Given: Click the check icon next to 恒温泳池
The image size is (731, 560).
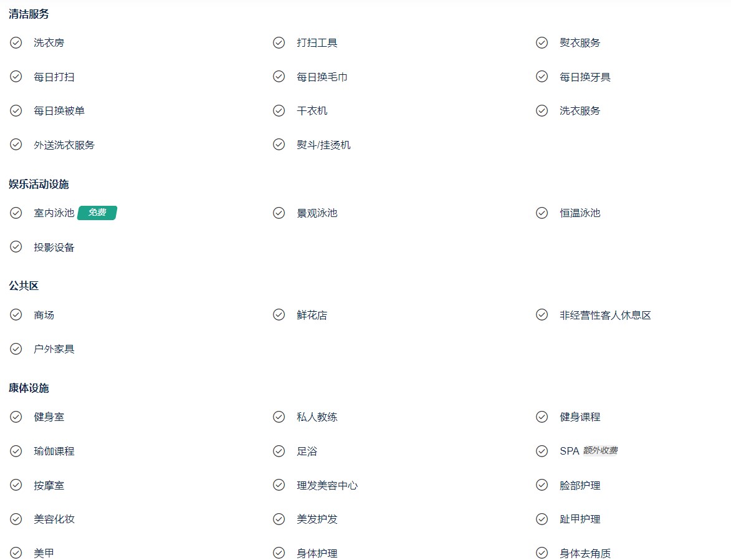Looking at the screenshot, I should coord(542,213).
